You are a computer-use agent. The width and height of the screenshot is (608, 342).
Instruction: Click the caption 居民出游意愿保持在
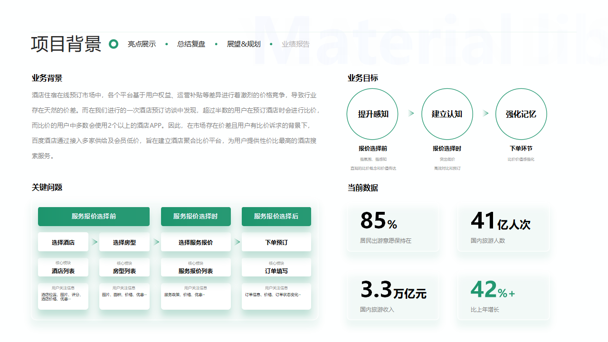click(x=386, y=241)
